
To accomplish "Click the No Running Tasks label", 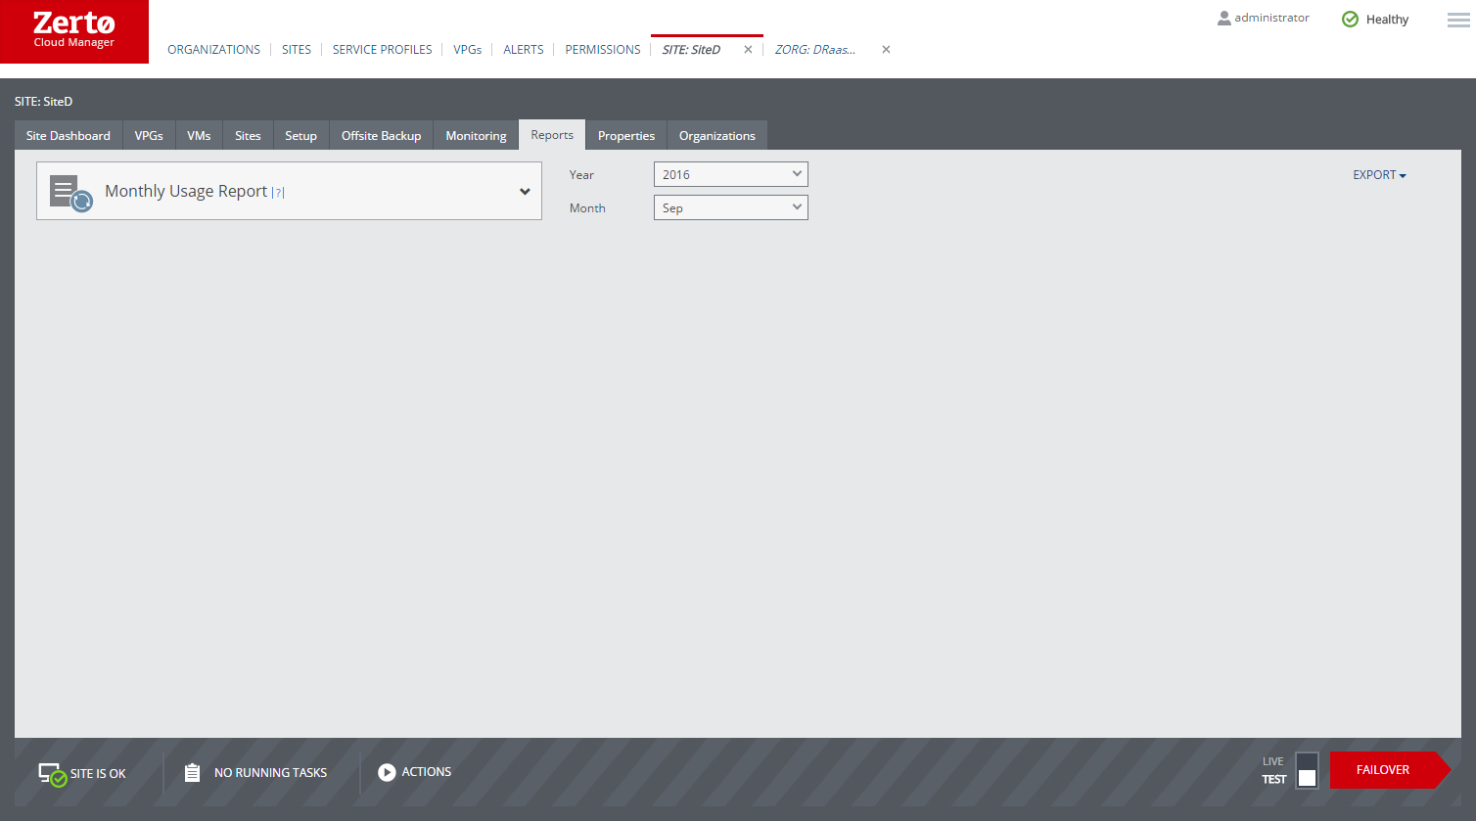I will click(270, 773).
